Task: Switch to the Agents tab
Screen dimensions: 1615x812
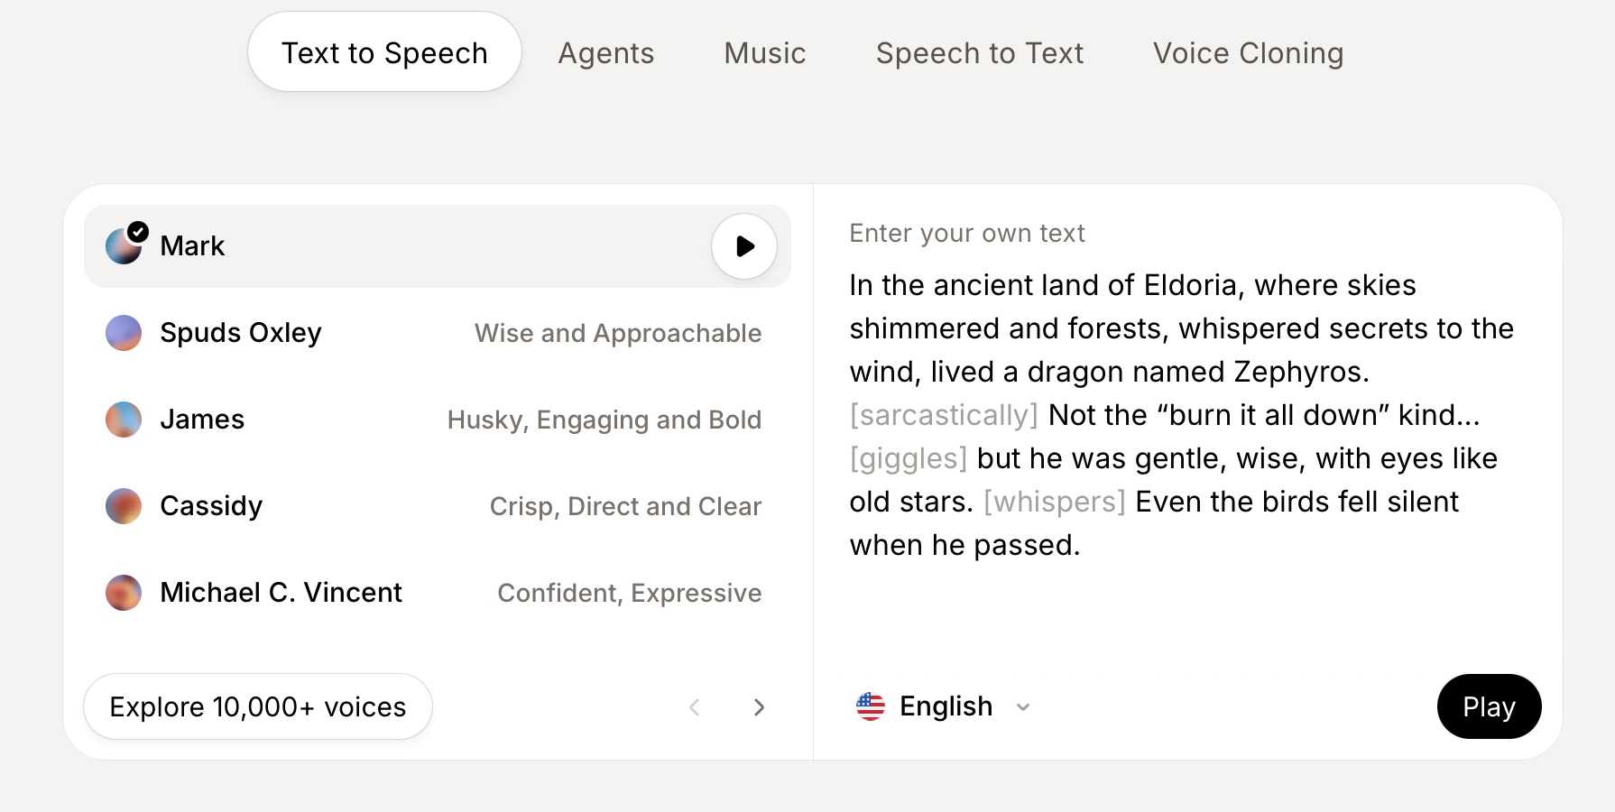Action: 606,53
